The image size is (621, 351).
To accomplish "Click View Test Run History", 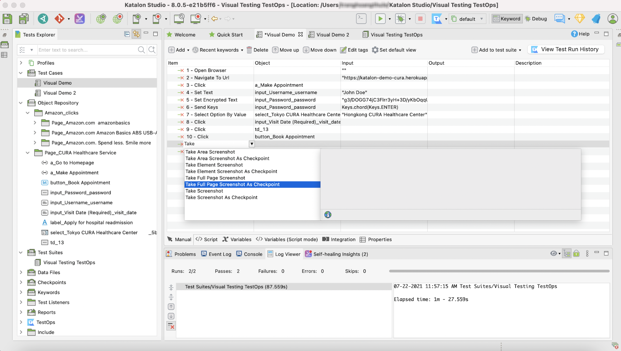I will pos(565,49).
